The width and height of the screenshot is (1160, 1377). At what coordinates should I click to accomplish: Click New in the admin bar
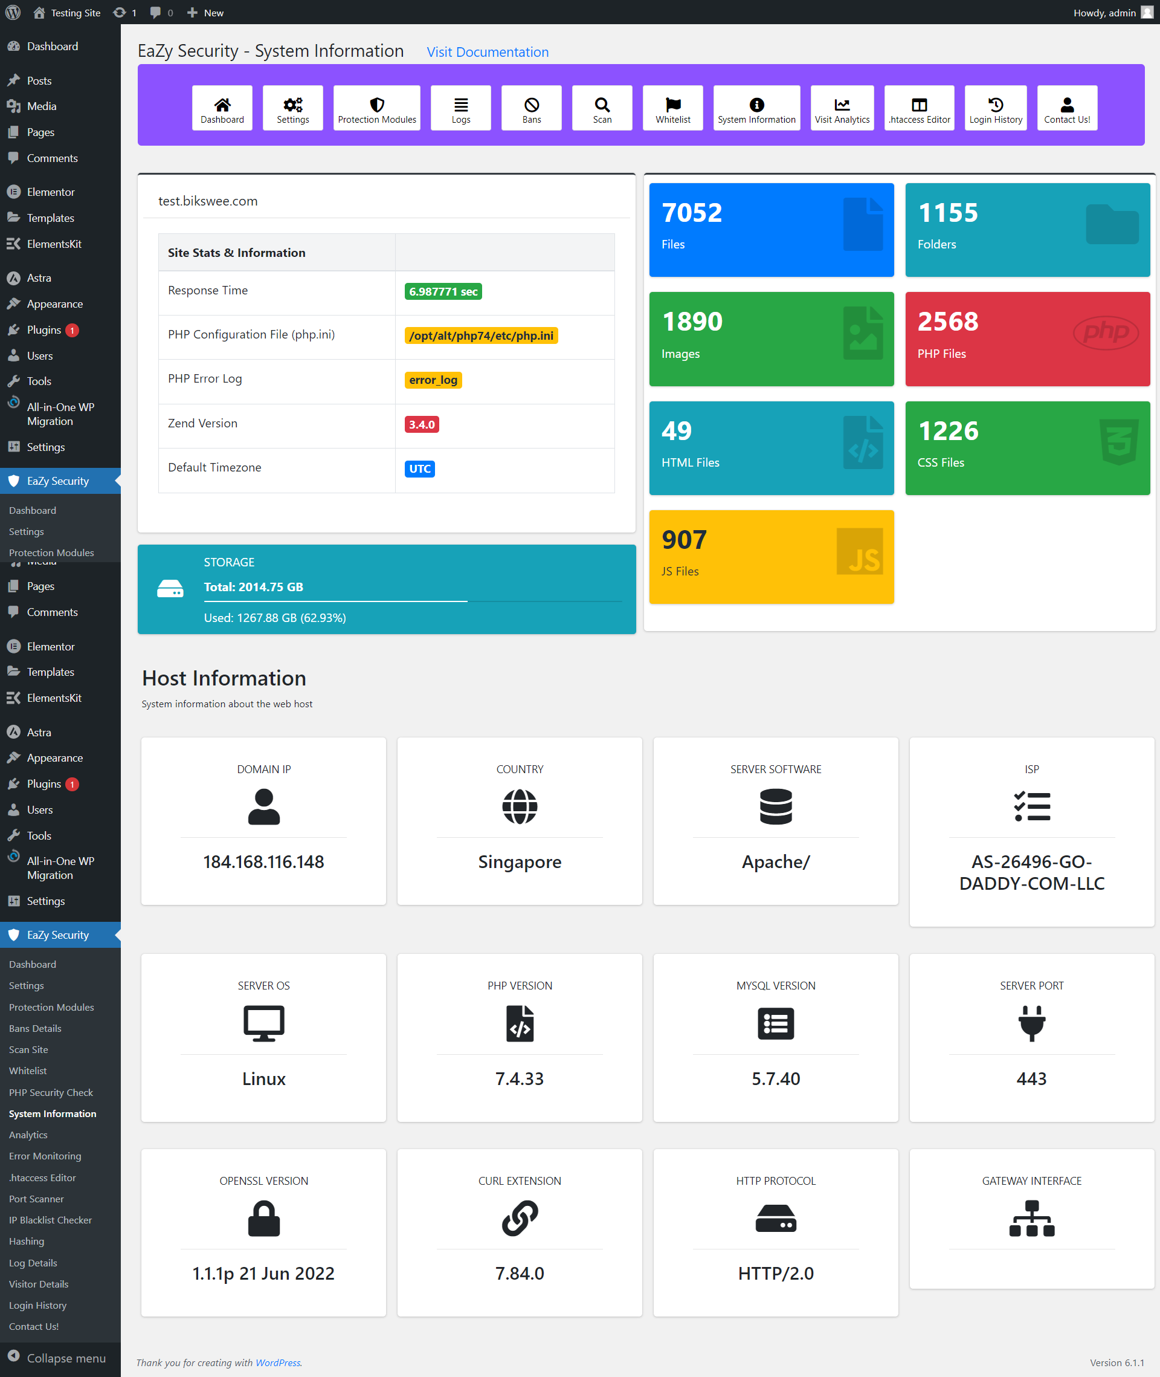pyautogui.click(x=205, y=13)
